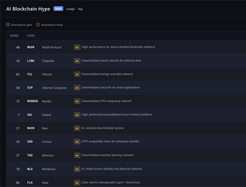This screenshot has height=187, width=246.
Task: Click the USD currency badge
Action: point(58,9)
